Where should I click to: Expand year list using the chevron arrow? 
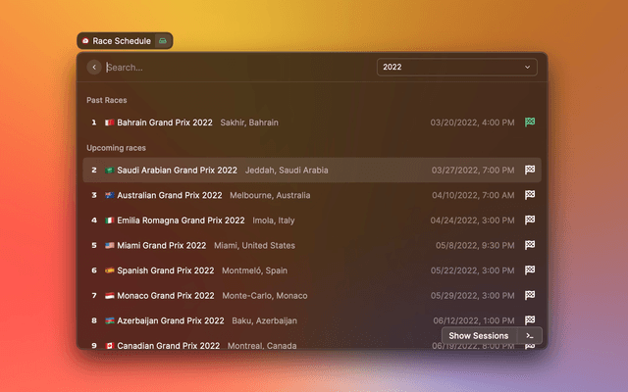pos(527,67)
